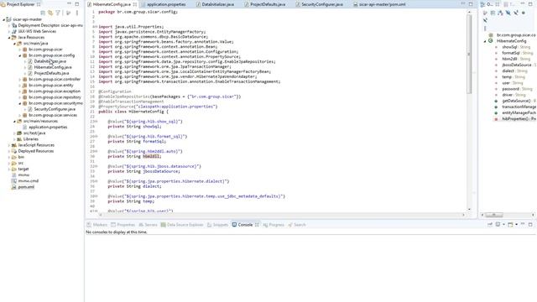The width and height of the screenshot is (537, 302).
Task: Select the target folder in Project Explorer
Action: [23, 169]
